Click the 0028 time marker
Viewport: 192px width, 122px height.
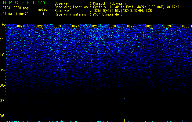pyautogui.click(x=149, y=26)
